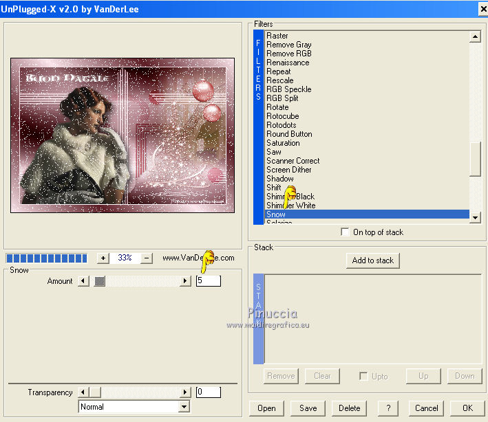Select RGB Speckle filter
This screenshot has width=488, height=422.
point(367,89)
